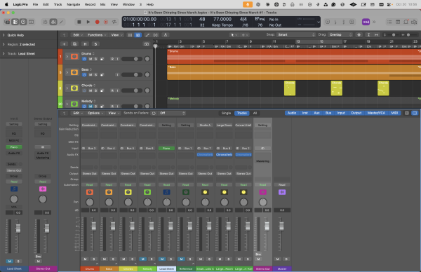Screen dimensions: 421x272
Task: Toggle the Aux channel filter button in mixer
Action: (x=317, y=113)
